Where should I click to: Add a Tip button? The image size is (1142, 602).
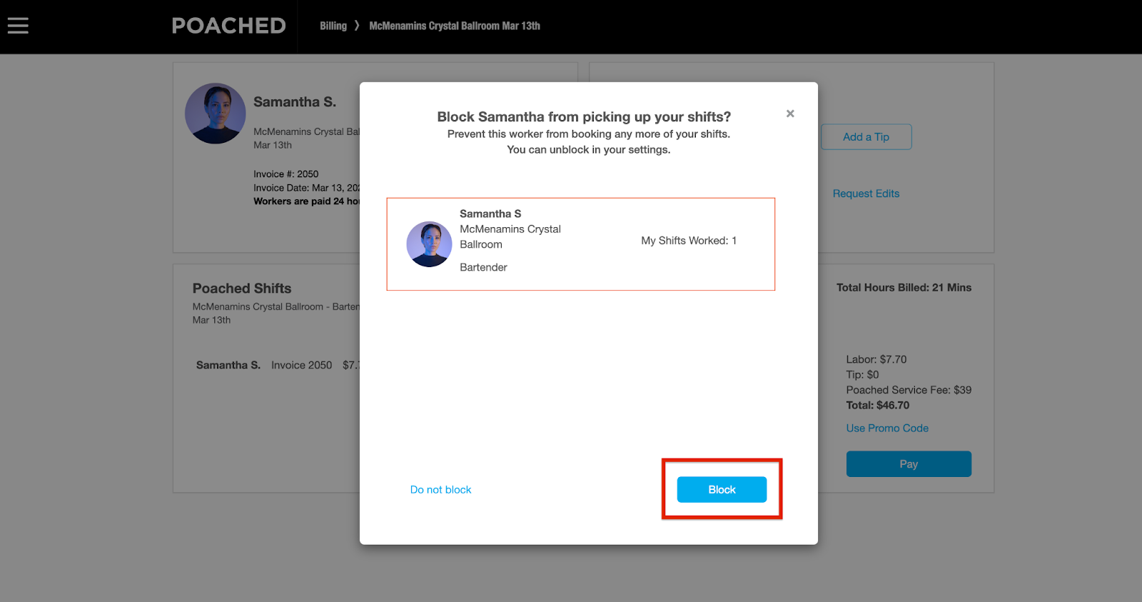point(866,137)
